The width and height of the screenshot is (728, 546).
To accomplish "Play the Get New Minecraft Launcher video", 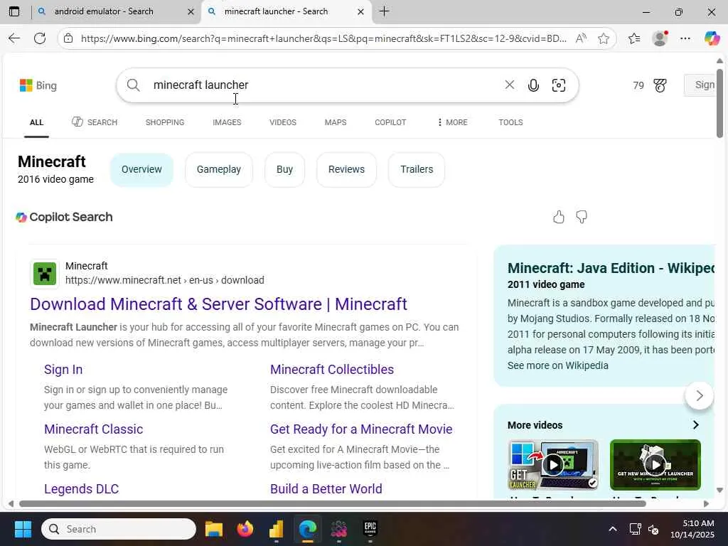I will (655, 465).
